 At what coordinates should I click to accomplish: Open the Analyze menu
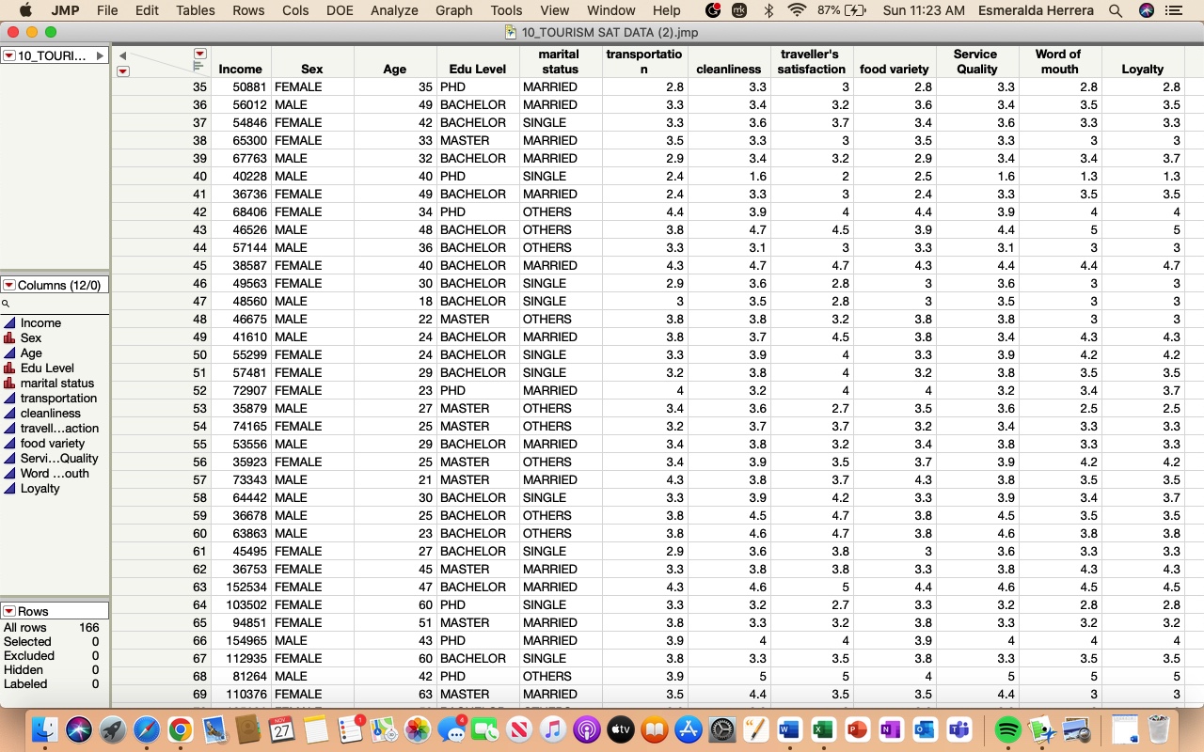[x=394, y=11]
